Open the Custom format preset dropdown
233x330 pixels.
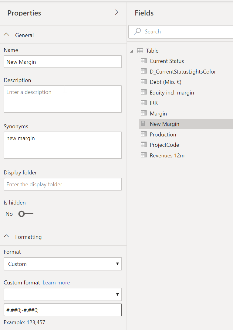(63, 294)
